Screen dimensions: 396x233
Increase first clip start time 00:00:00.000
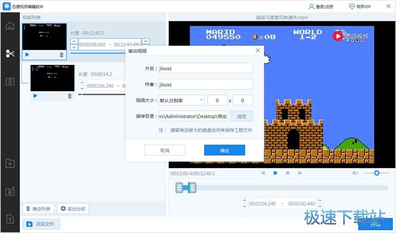74,41
